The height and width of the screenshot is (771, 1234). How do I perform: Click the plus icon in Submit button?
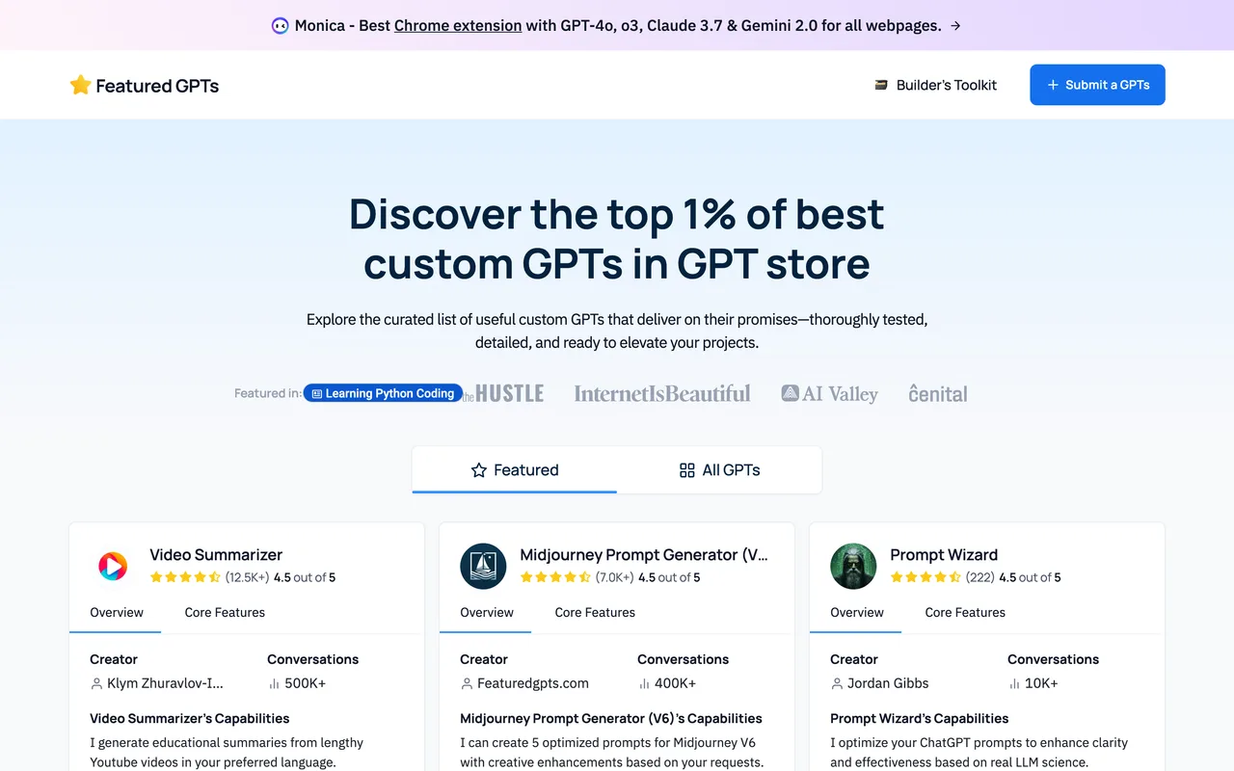pos(1053,85)
